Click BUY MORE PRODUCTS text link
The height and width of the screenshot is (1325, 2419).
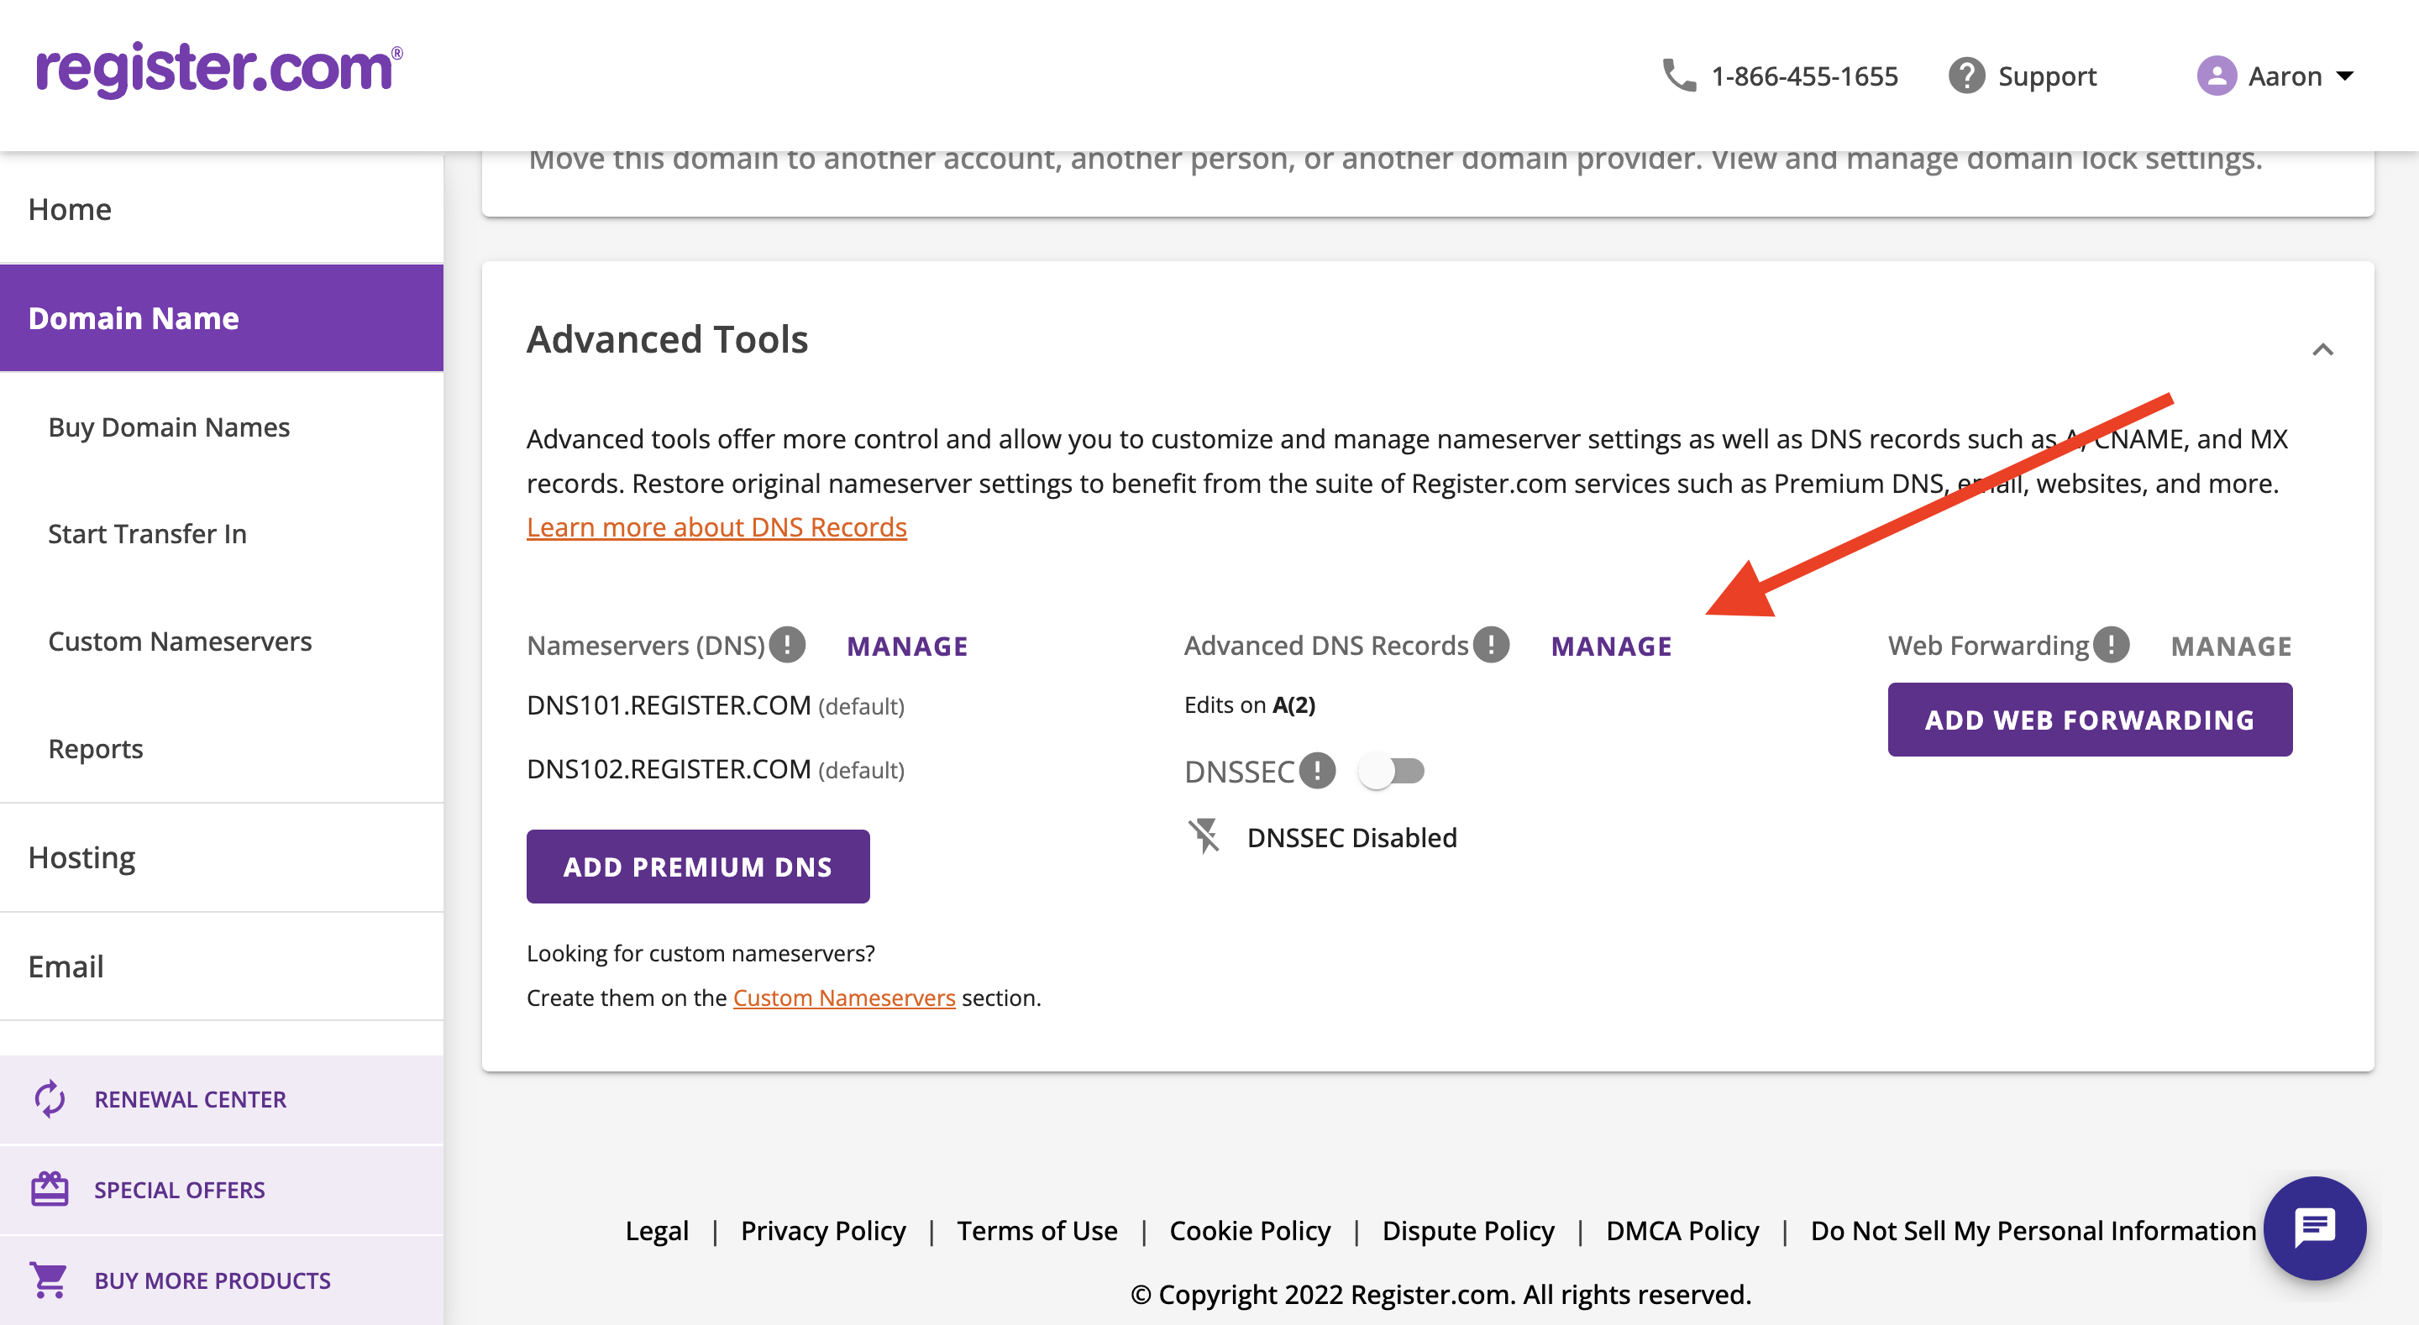click(x=213, y=1280)
